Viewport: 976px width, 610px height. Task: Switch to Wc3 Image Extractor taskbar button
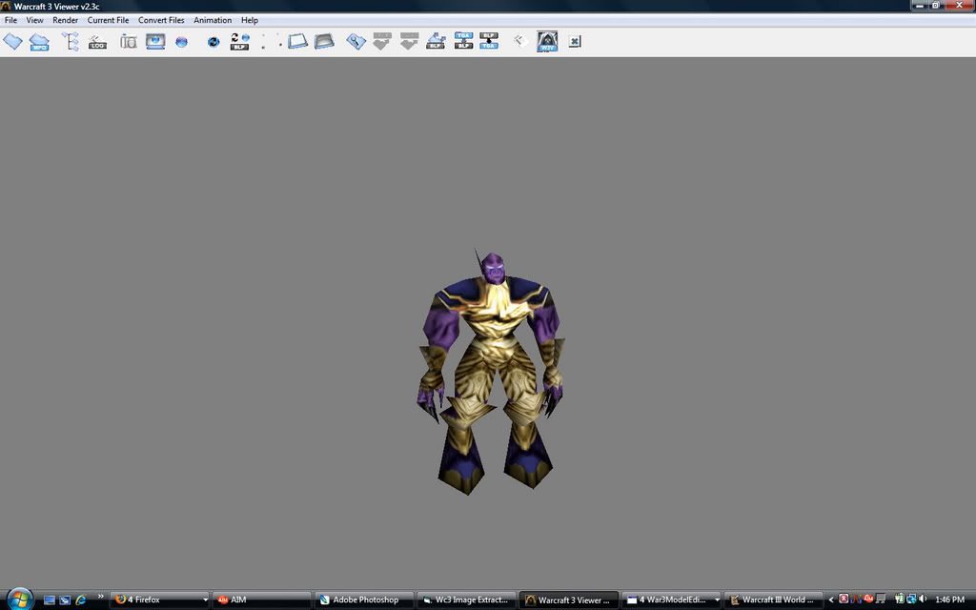point(466,600)
